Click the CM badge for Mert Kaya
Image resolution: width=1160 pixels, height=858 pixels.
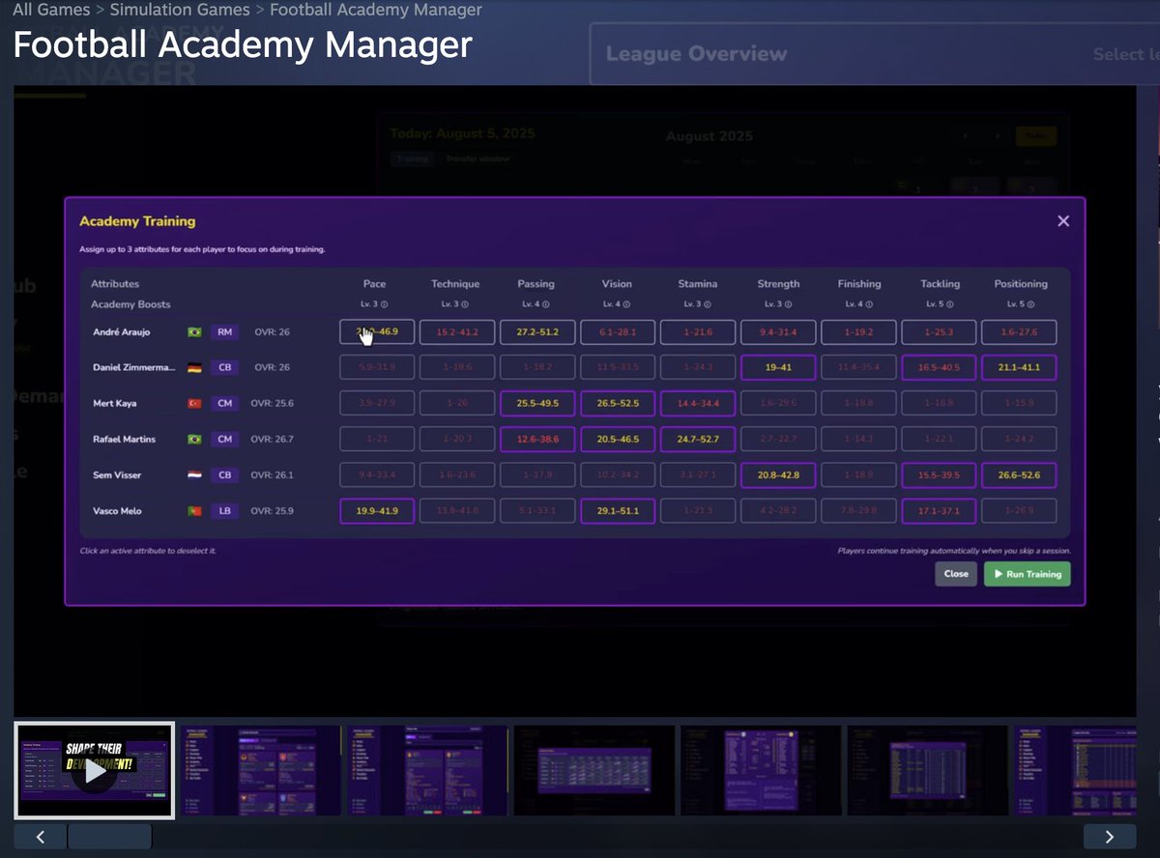pos(224,404)
